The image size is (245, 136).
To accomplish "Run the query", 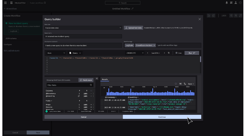I will coord(192,53).
